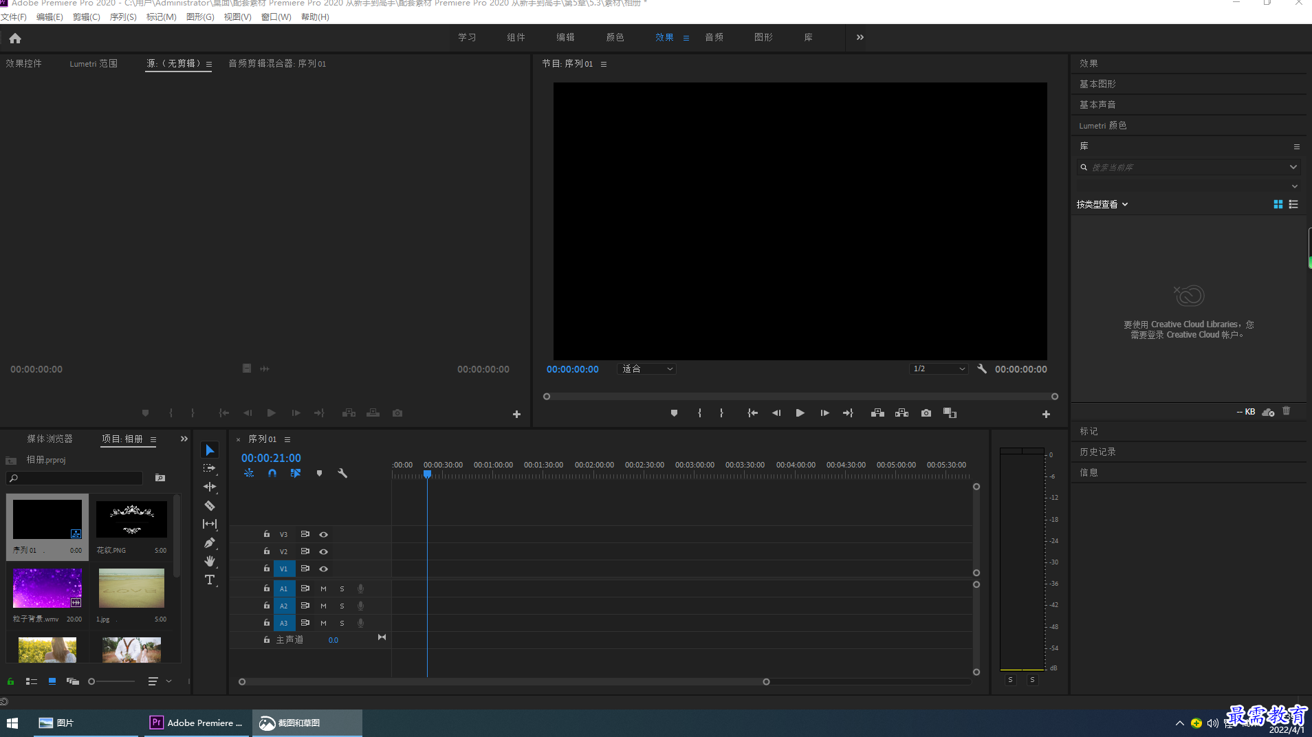Image resolution: width=1312 pixels, height=737 pixels.
Task: Add marker in Program monitor
Action: pos(674,413)
